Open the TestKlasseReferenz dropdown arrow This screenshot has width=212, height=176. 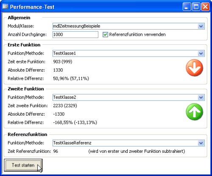pos(201,143)
